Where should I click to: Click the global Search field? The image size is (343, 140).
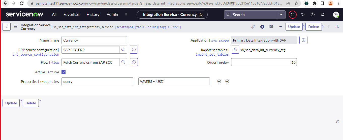[251, 15]
